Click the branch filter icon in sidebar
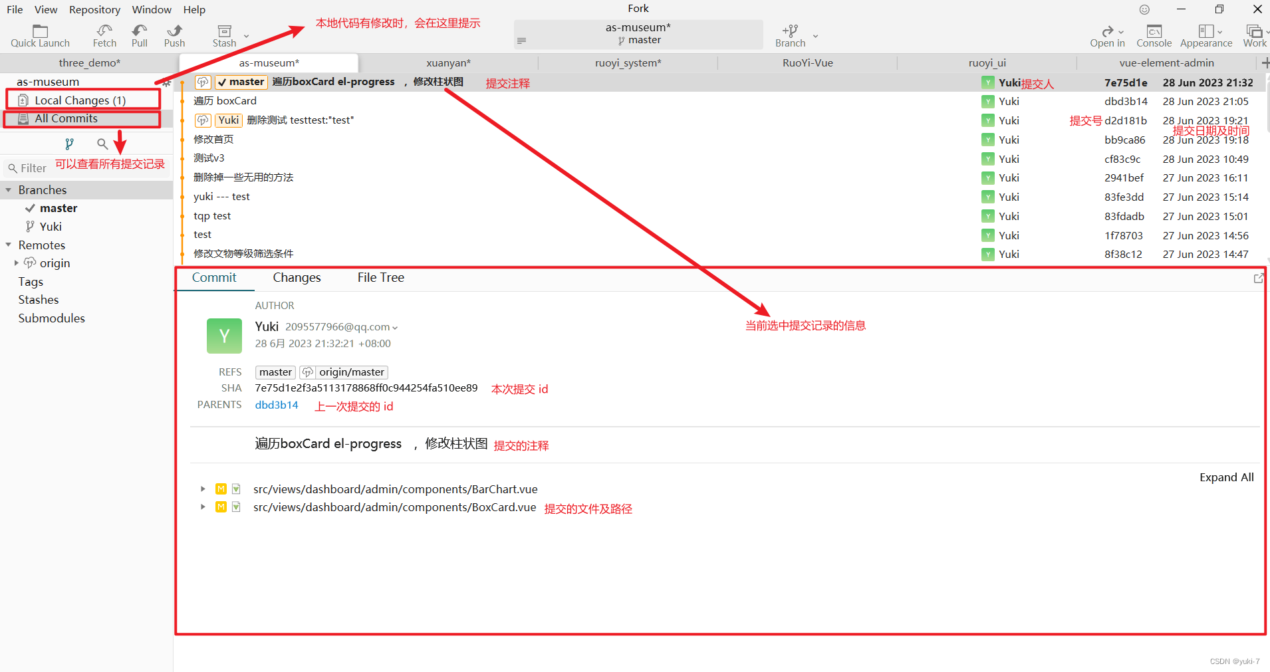Screen dimensions: 1270x672 click(69, 144)
